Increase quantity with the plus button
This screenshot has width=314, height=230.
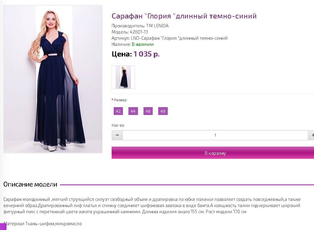pos(311,135)
